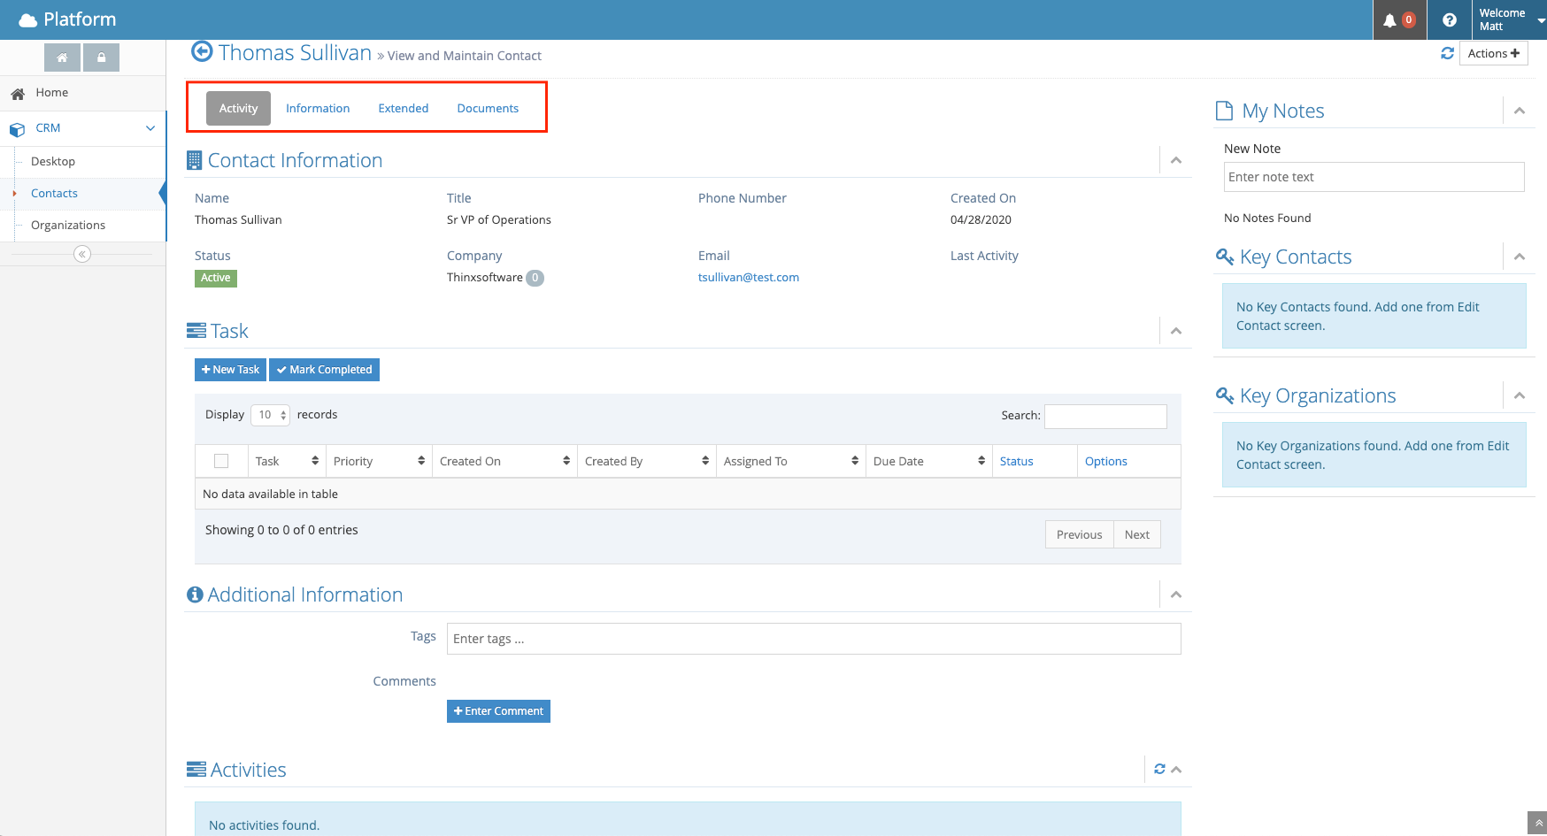Refresh the Activities section
1547x836 pixels.
tap(1159, 769)
